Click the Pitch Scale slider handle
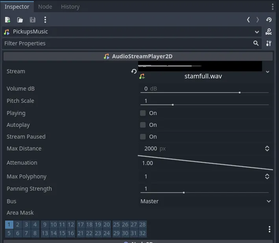 [x=173, y=105]
